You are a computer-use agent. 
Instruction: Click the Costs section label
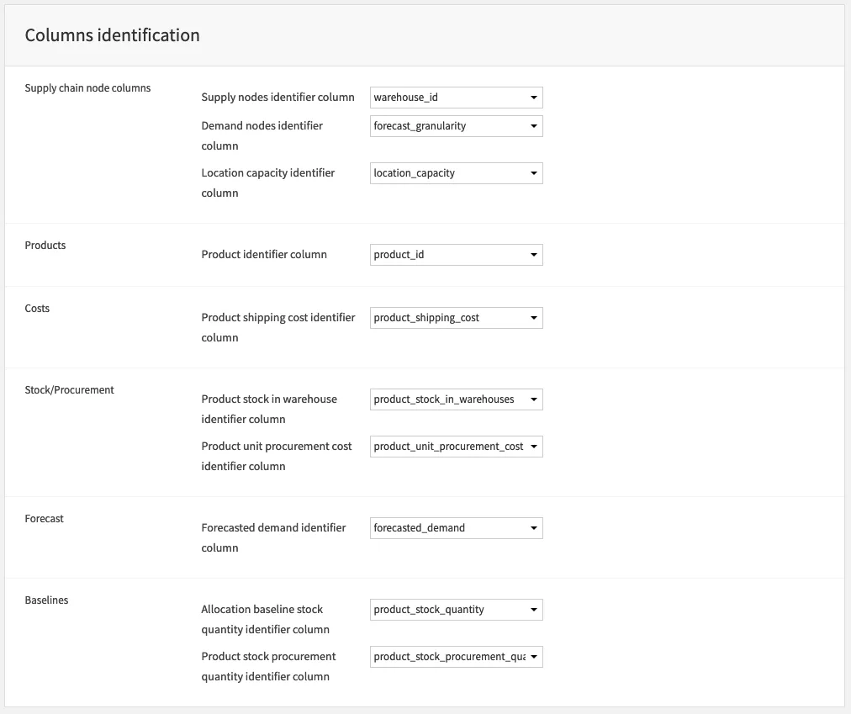(37, 309)
